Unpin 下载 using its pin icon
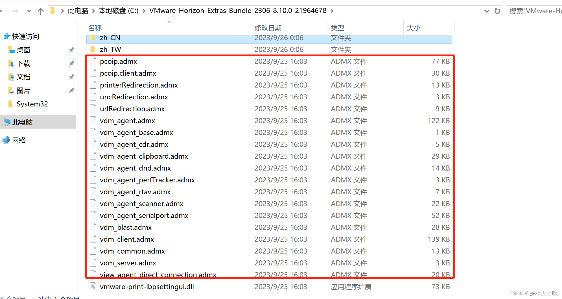The image size is (562, 299). tap(71, 64)
